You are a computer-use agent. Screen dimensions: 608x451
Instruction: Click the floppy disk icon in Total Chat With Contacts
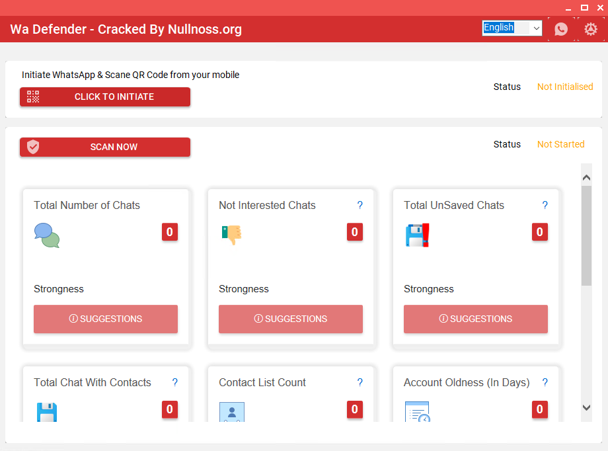[x=47, y=412]
